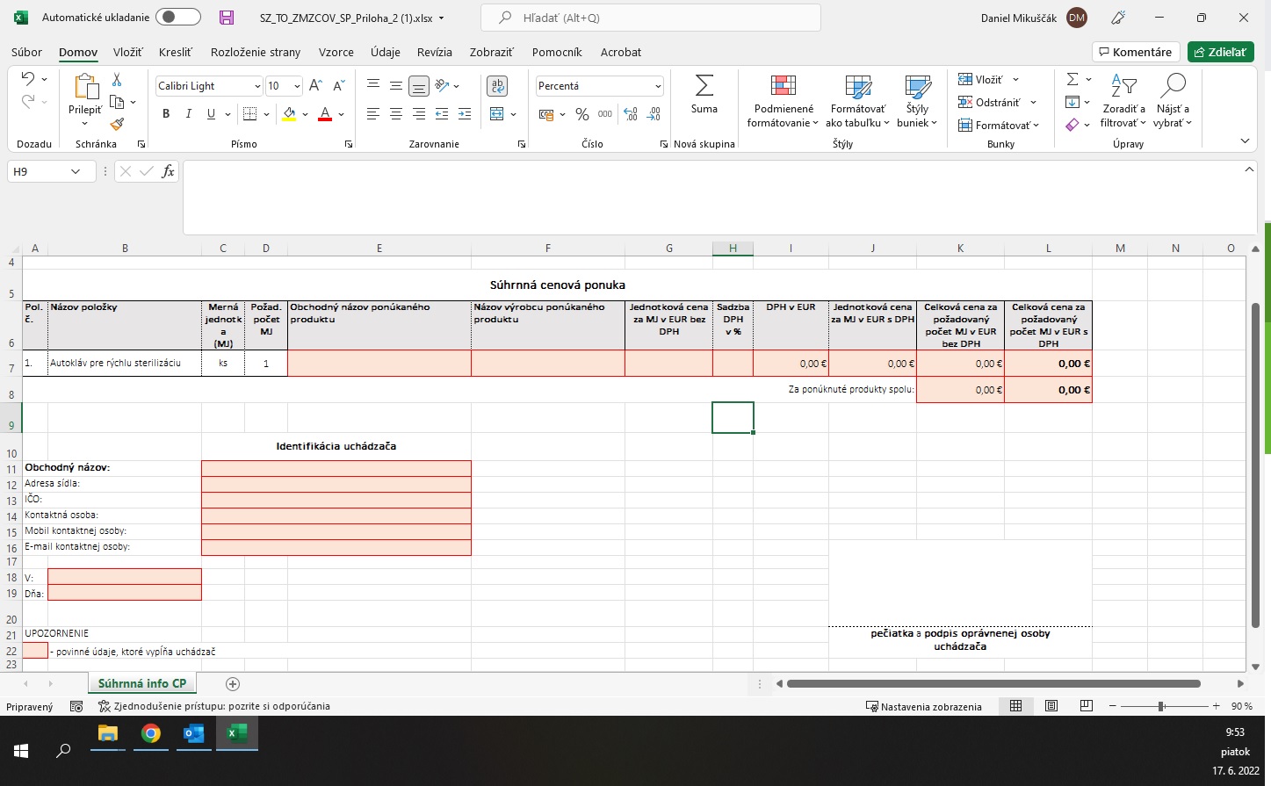Click the Wrap text icon
Image resolution: width=1271 pixels, height=786 pixels.
tap(497, 86)
